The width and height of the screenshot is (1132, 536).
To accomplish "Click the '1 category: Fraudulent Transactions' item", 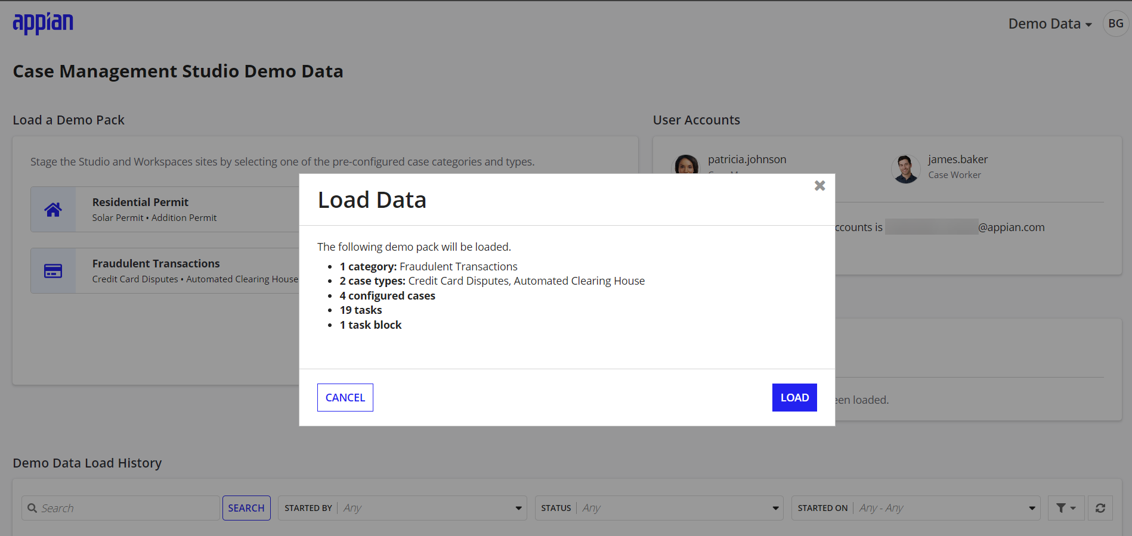I will pos(428,267).
